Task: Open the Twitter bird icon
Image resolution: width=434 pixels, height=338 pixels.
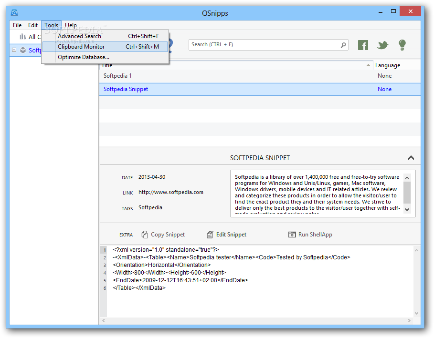Action: click(382, 45)
